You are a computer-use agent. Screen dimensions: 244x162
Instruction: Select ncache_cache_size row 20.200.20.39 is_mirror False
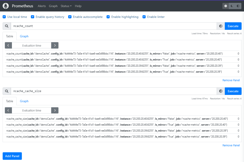[x=122, y=131]
